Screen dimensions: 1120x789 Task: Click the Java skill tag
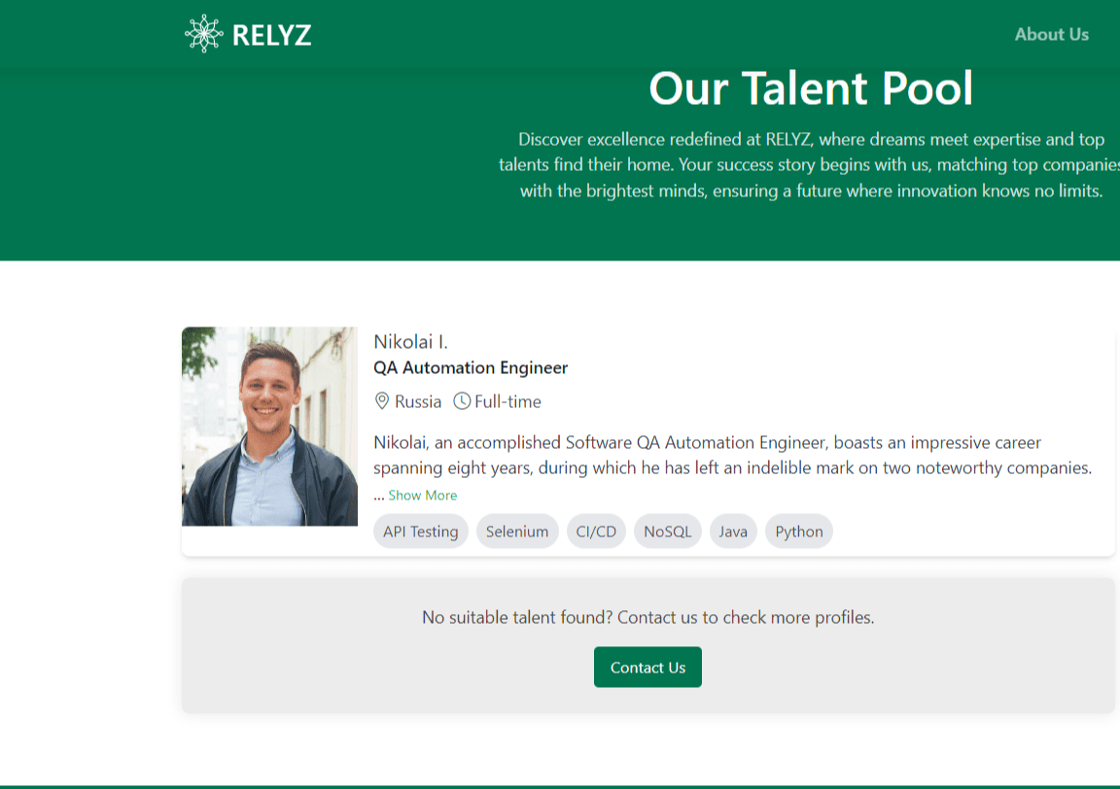[x=733, y=532]
